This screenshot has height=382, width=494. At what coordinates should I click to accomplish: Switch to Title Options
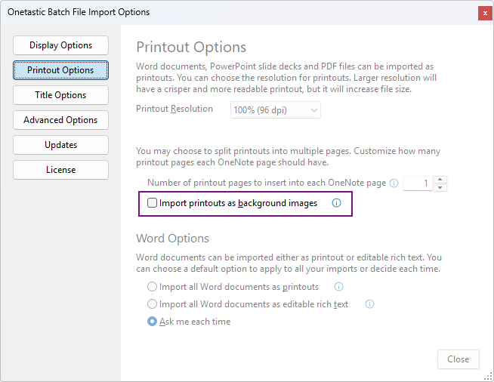pyautogui.click(x=60, y=95)
